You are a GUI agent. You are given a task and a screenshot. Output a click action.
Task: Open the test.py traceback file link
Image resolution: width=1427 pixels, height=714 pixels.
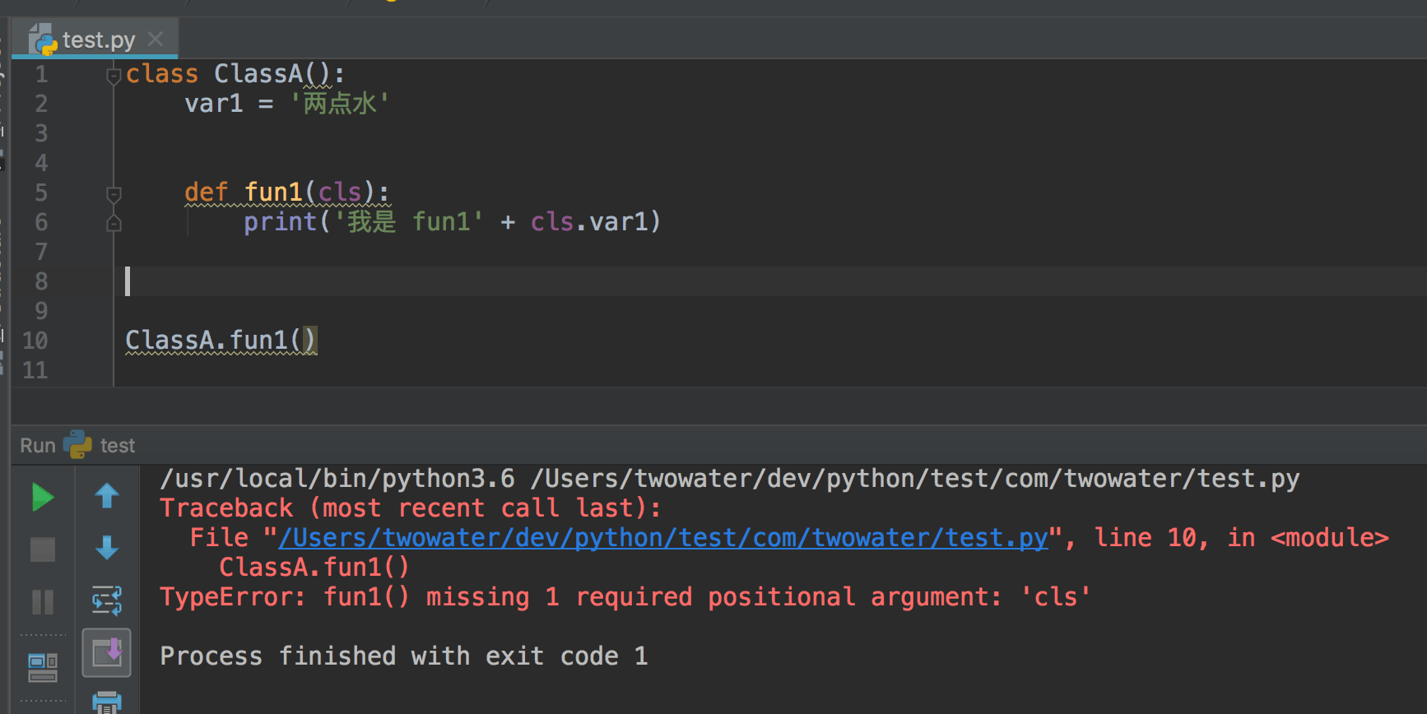(662, 538)
